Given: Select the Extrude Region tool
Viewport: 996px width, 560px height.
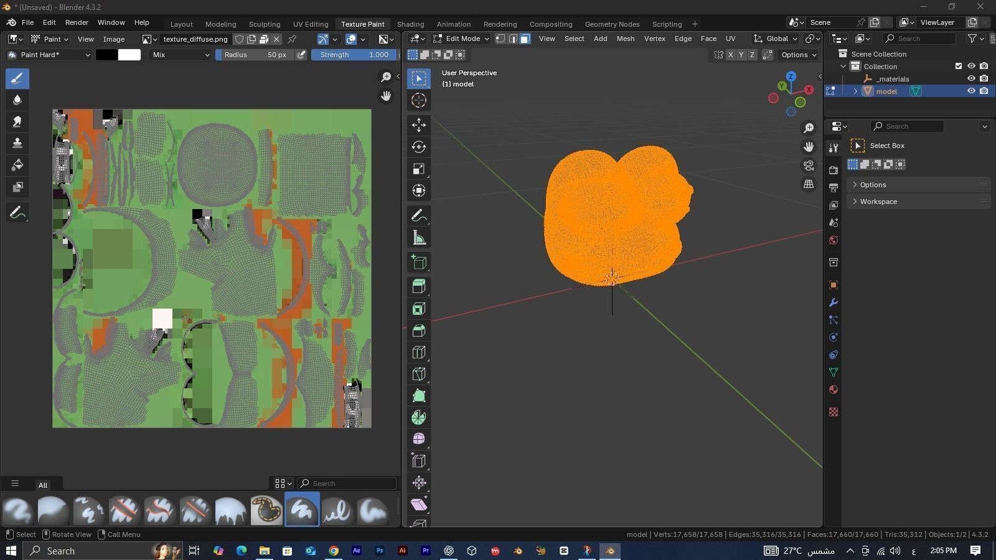Looking at the screenshot, I should pyautogui.click(x=419, y=287).
